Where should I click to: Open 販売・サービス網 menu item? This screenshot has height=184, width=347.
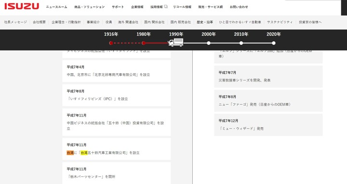(211, 7)
